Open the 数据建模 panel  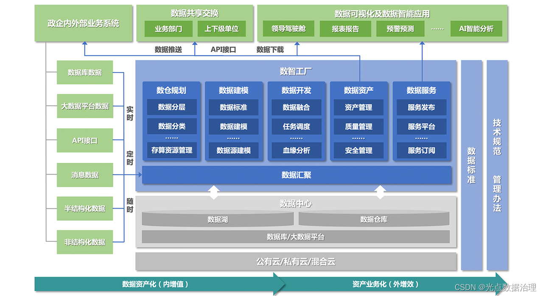click(x=234, y=90)
